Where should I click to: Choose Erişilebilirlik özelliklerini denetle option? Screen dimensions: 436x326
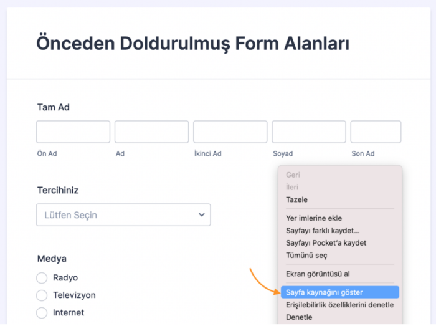point(339,305)
